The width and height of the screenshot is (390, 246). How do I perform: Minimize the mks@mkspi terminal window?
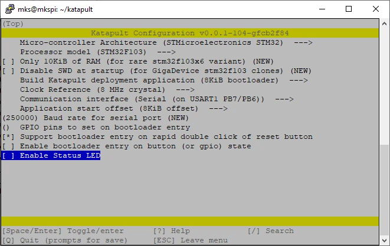322,9
